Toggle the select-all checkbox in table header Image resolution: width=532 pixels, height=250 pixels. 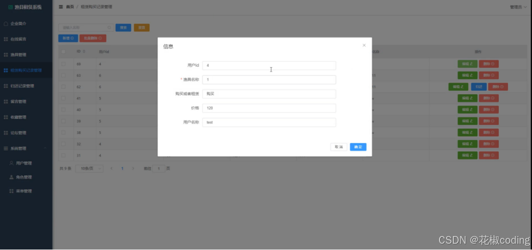pos(64,51)
